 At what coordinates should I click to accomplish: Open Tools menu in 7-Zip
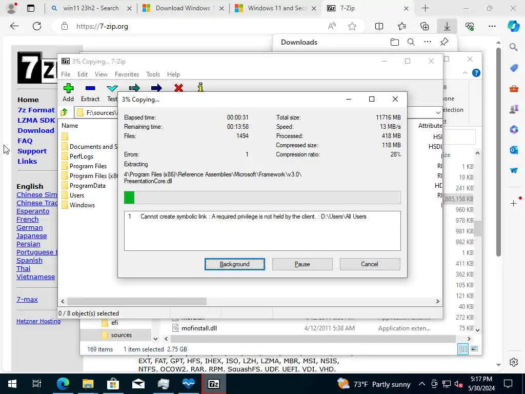point(153,74)
